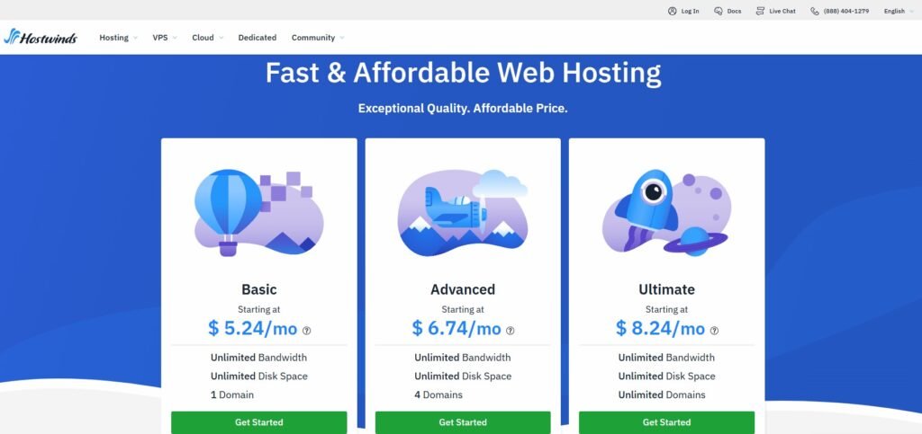Click the 'Unlimited Domains' feature text

[x=662, y=394]
